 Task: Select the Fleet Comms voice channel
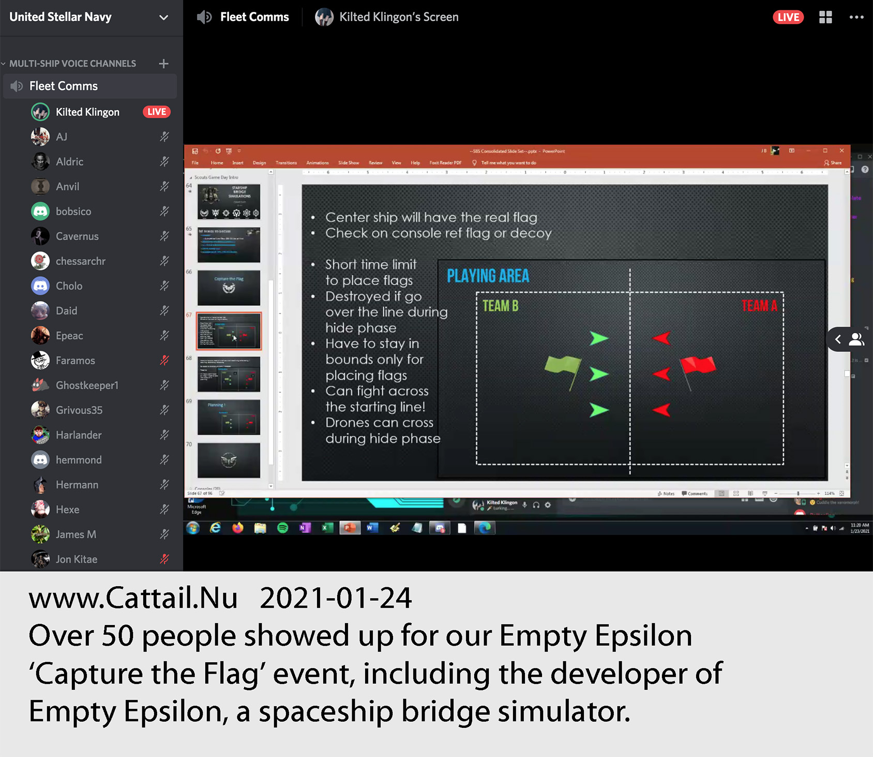click(x=90, y=86)
